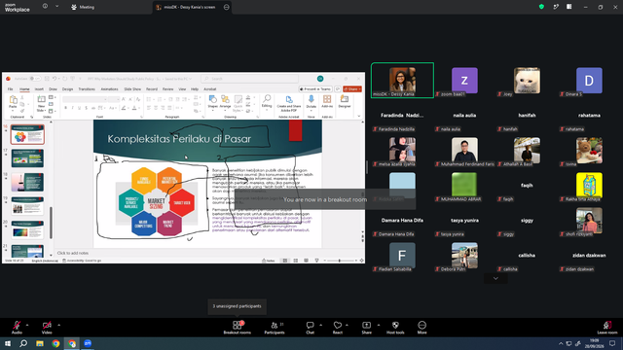The height and width of the screenshot is (350, 623).
Task: Select the Muhammad Ferdinand participant tile
Action: pyautogui.click(x=464, y=152)
